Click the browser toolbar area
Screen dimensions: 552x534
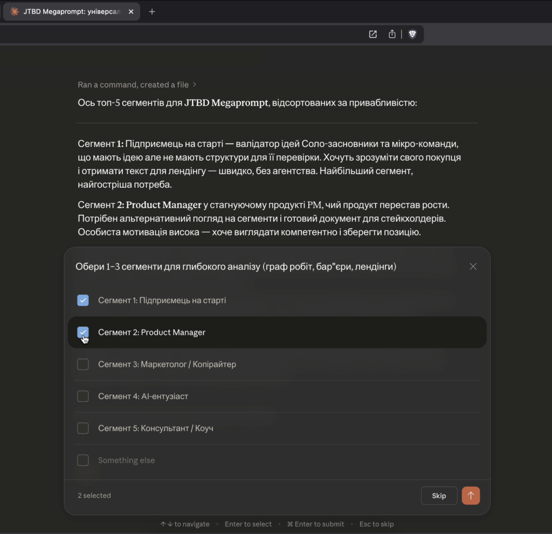coord(216,34)
